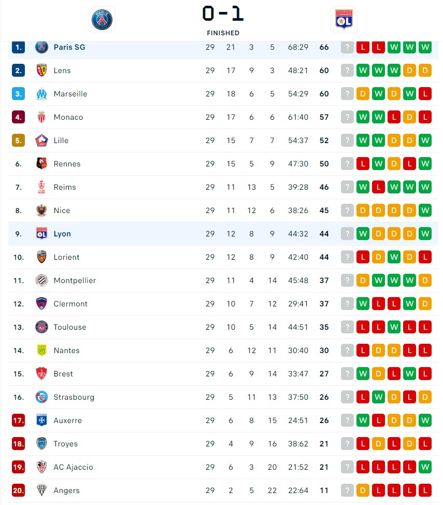The image size is (443, 505).
Task: Click the Auxerre position 17 red badge
Action: [x=18, y=420]
